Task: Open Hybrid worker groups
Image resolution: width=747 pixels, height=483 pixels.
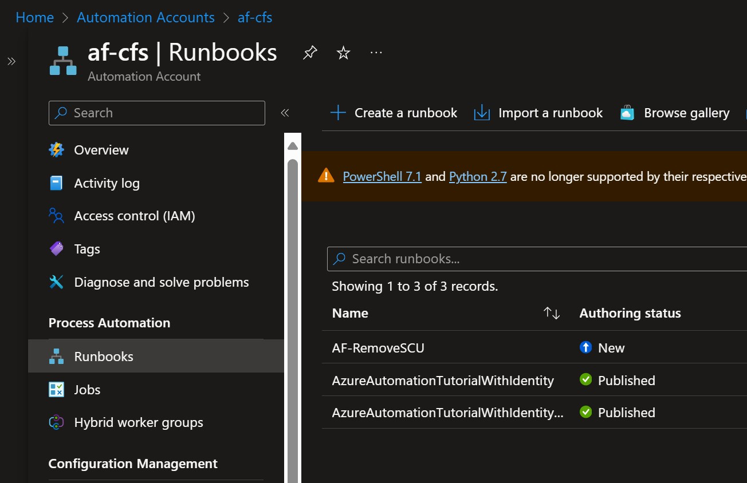Action: (139, 423)
